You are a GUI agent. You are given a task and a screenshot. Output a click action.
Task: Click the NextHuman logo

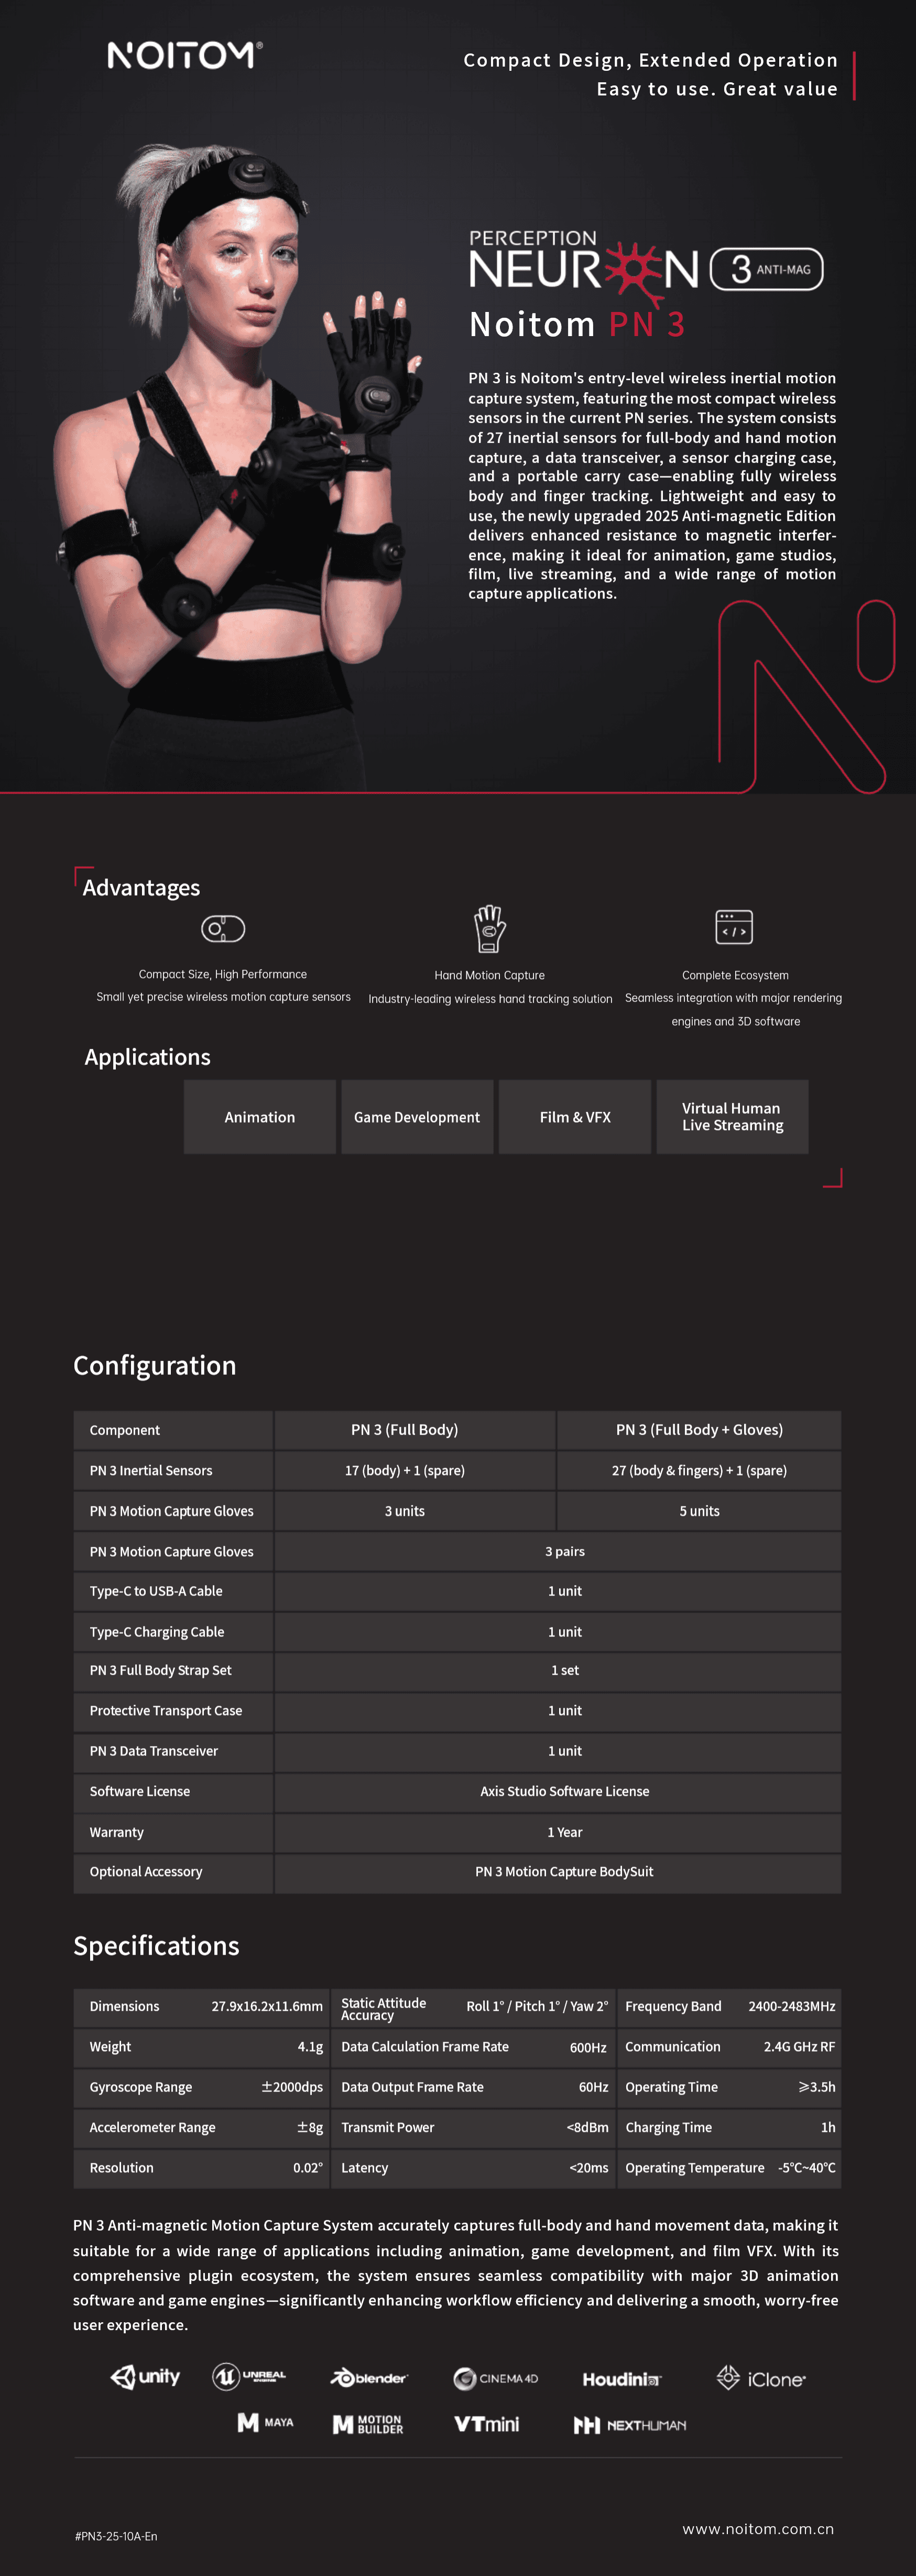[630, 2425]
